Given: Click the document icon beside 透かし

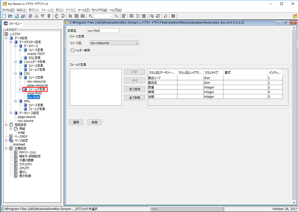Looking at the screenshot, I should coord(16,172).
